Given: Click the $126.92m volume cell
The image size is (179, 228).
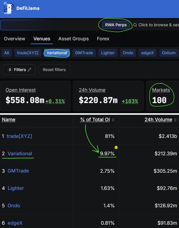Looking at the screenshot, I should pos(166,206).
